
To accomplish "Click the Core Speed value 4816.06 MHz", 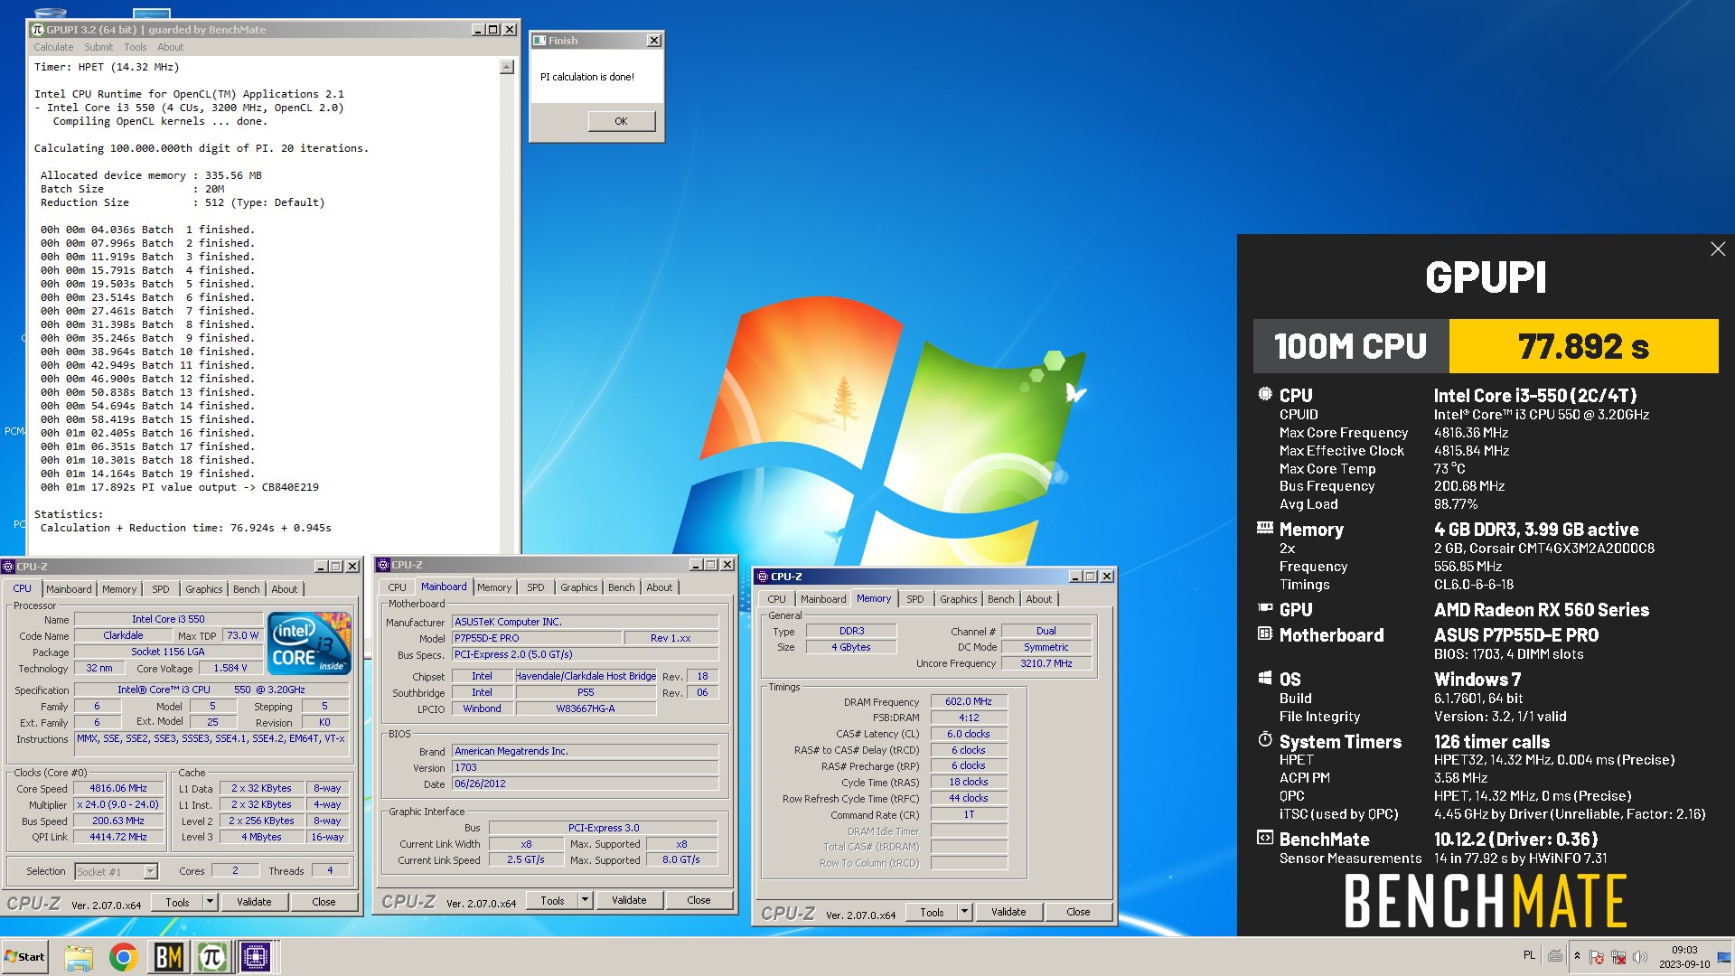I will [118, 788].
